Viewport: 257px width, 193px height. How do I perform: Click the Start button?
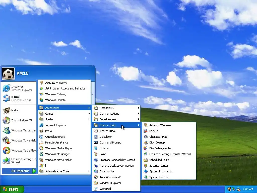12,189
